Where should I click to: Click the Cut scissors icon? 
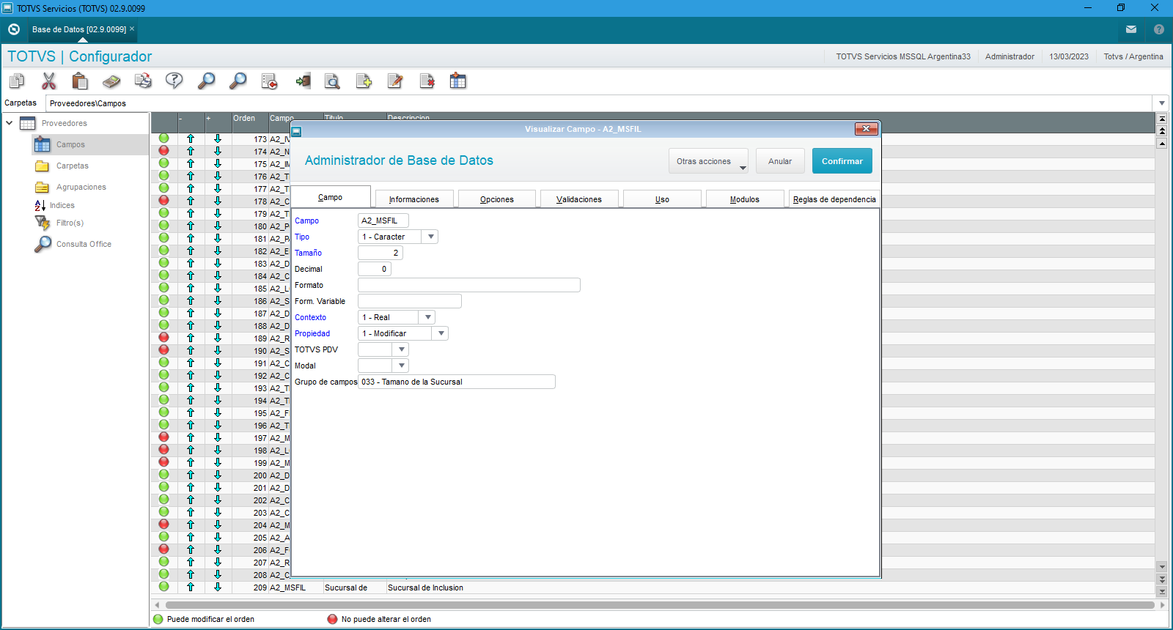pyautogui.click(x=48, y=81)
